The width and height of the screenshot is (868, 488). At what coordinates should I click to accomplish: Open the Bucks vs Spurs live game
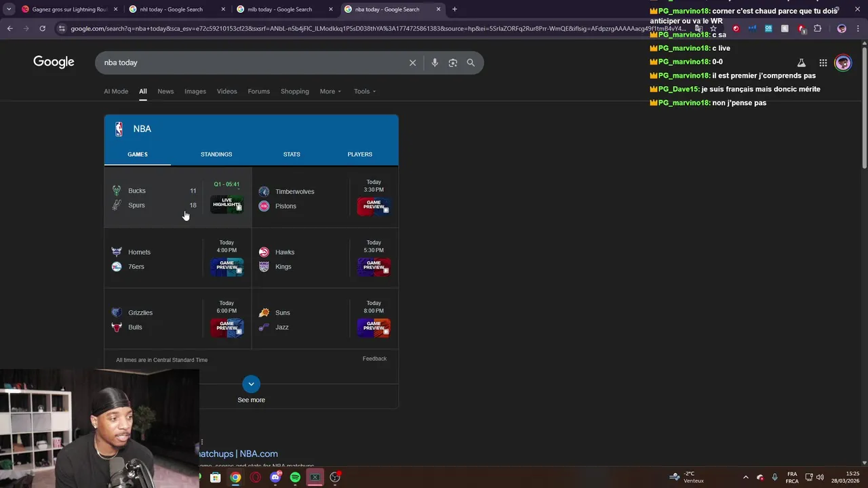[178, 198]
